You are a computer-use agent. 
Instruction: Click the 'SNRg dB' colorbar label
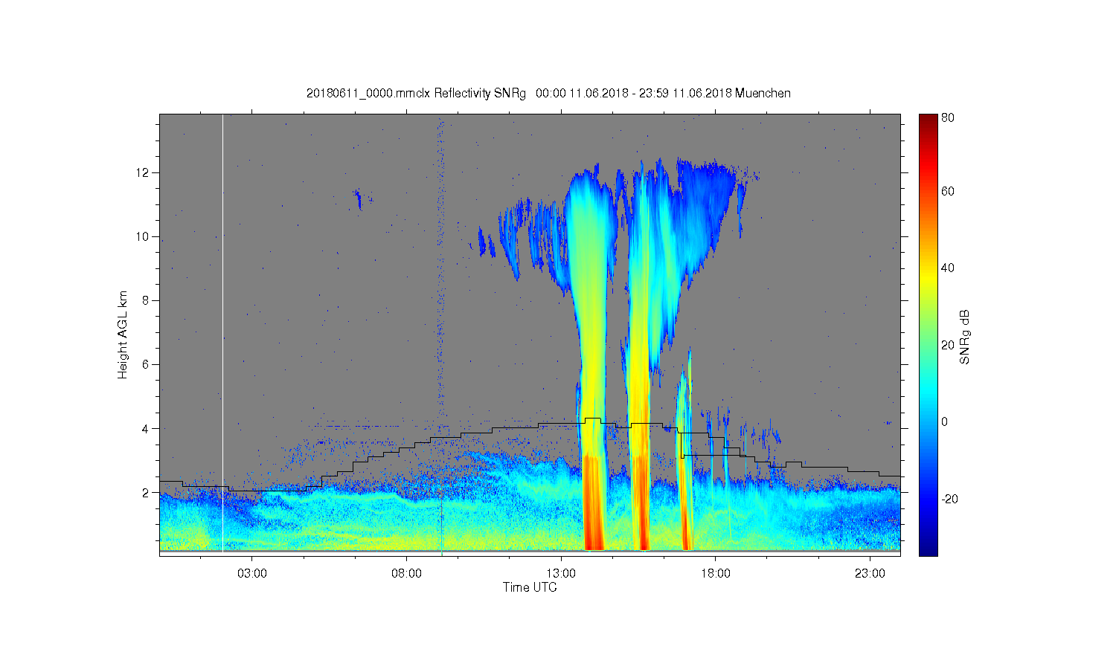pyautogui.click(x=965, y=337)
